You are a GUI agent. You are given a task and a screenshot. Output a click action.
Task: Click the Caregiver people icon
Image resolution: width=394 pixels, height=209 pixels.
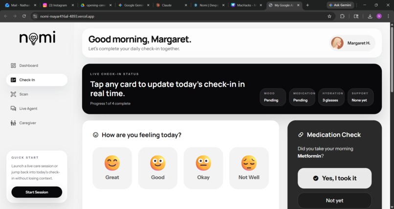(13, 123)
